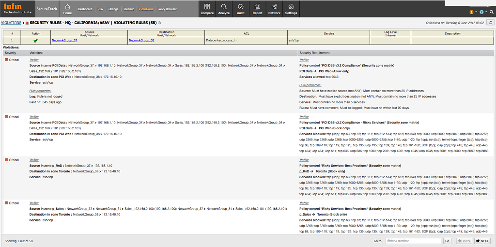
Task: Open the Report section
Action: click(x=257, y=9)
